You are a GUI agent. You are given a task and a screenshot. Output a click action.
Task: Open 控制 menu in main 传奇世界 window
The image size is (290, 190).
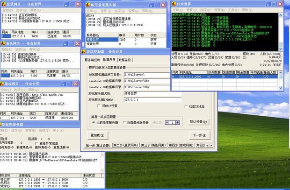tap(178, 10)
